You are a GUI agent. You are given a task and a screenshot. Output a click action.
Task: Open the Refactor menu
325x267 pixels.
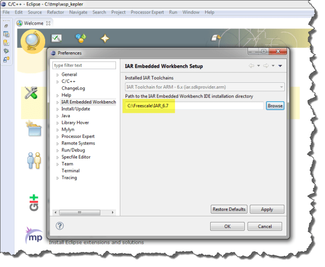pos(55,12)
